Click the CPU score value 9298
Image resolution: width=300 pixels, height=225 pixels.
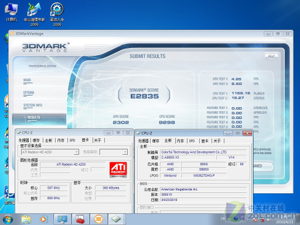(167, 122)
